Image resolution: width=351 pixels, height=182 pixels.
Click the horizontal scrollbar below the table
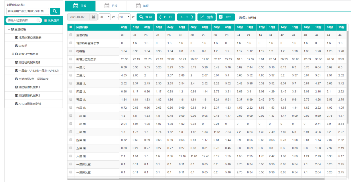pos(195,179)
